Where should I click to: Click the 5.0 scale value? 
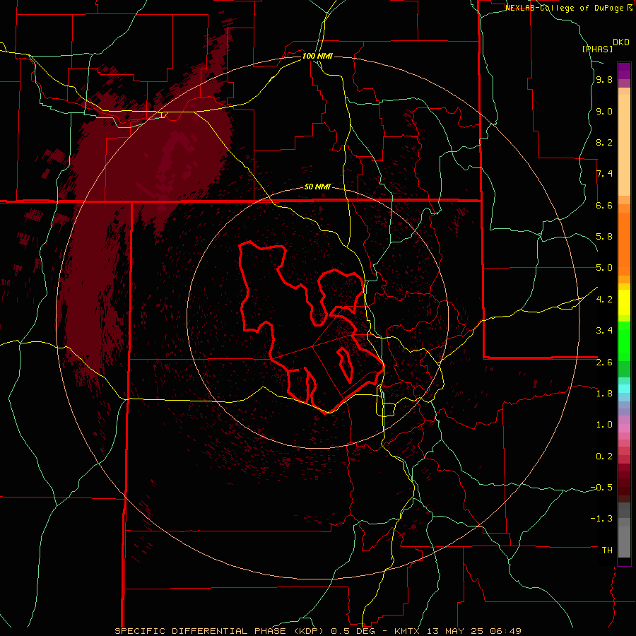tap(604, 268)
